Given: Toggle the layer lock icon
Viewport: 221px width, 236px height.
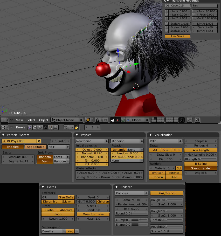Looking at the screenshot, I should tap(182, 120).
